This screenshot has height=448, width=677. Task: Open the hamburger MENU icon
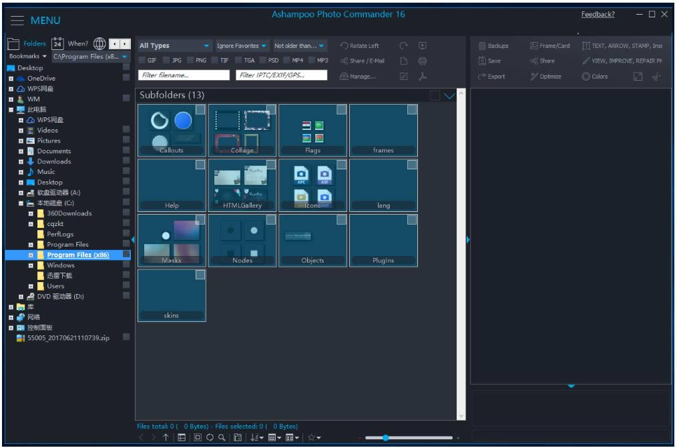coord(17,20)
